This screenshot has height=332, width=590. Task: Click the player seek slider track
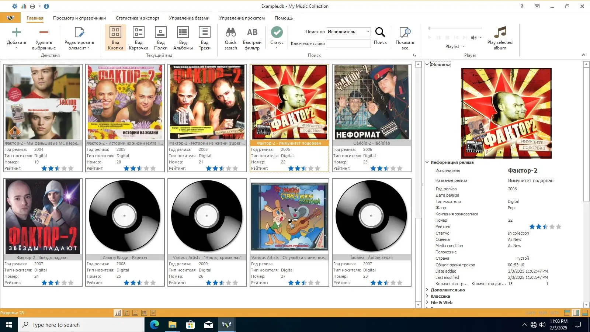tap(455, 28)
